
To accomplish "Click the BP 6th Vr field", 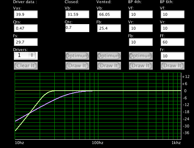I will 173,28.
